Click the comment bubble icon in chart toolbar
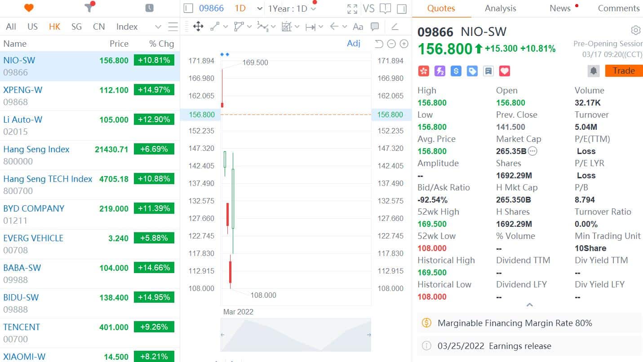This screenshot has width=643, height=362. (x=374, y=26)
